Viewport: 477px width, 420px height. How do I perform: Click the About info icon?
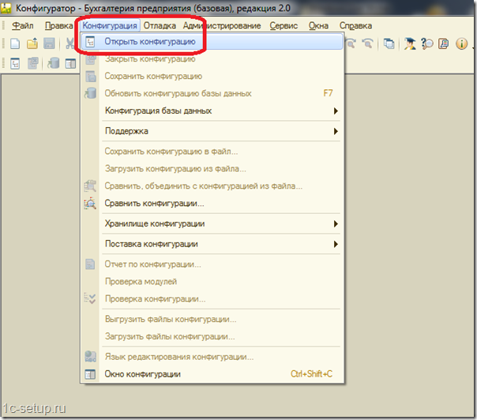(461, 43)
